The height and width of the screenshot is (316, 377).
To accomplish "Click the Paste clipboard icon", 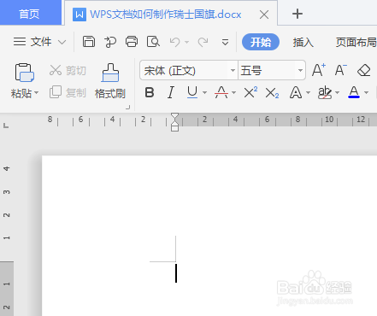I will pyautogui.click(x=25, y=73).
